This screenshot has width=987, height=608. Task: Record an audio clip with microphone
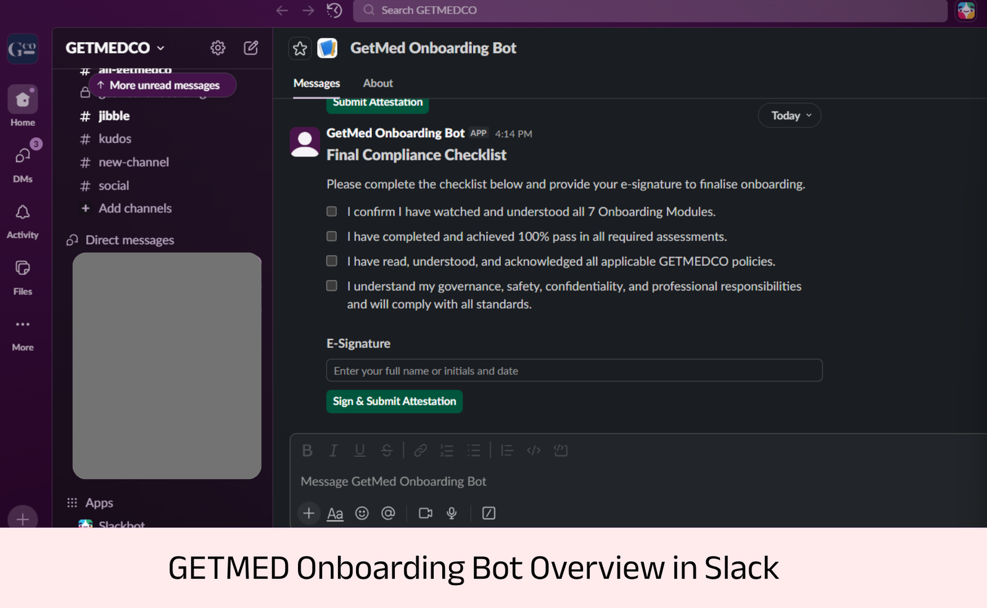[452, 513]
